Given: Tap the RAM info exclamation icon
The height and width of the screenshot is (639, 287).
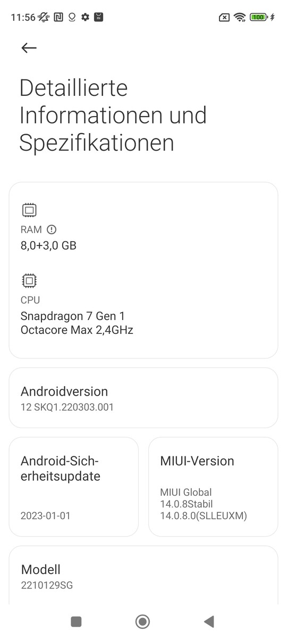Looking at the screenshot, I should point(52,230).
